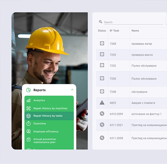This screenshot has width=167, height=164.
Task: Click status gear icon for task 7250
Action: (102, 78)
